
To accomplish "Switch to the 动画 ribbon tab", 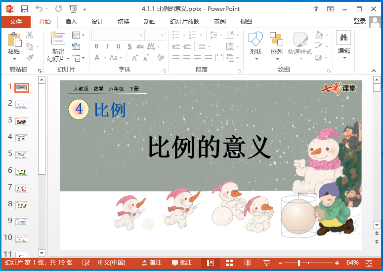I will tap(149, 21).
